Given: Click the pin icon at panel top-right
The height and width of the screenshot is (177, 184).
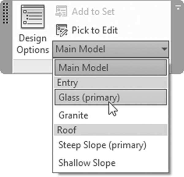Looking at the screenshot, I should pos(178,7).
